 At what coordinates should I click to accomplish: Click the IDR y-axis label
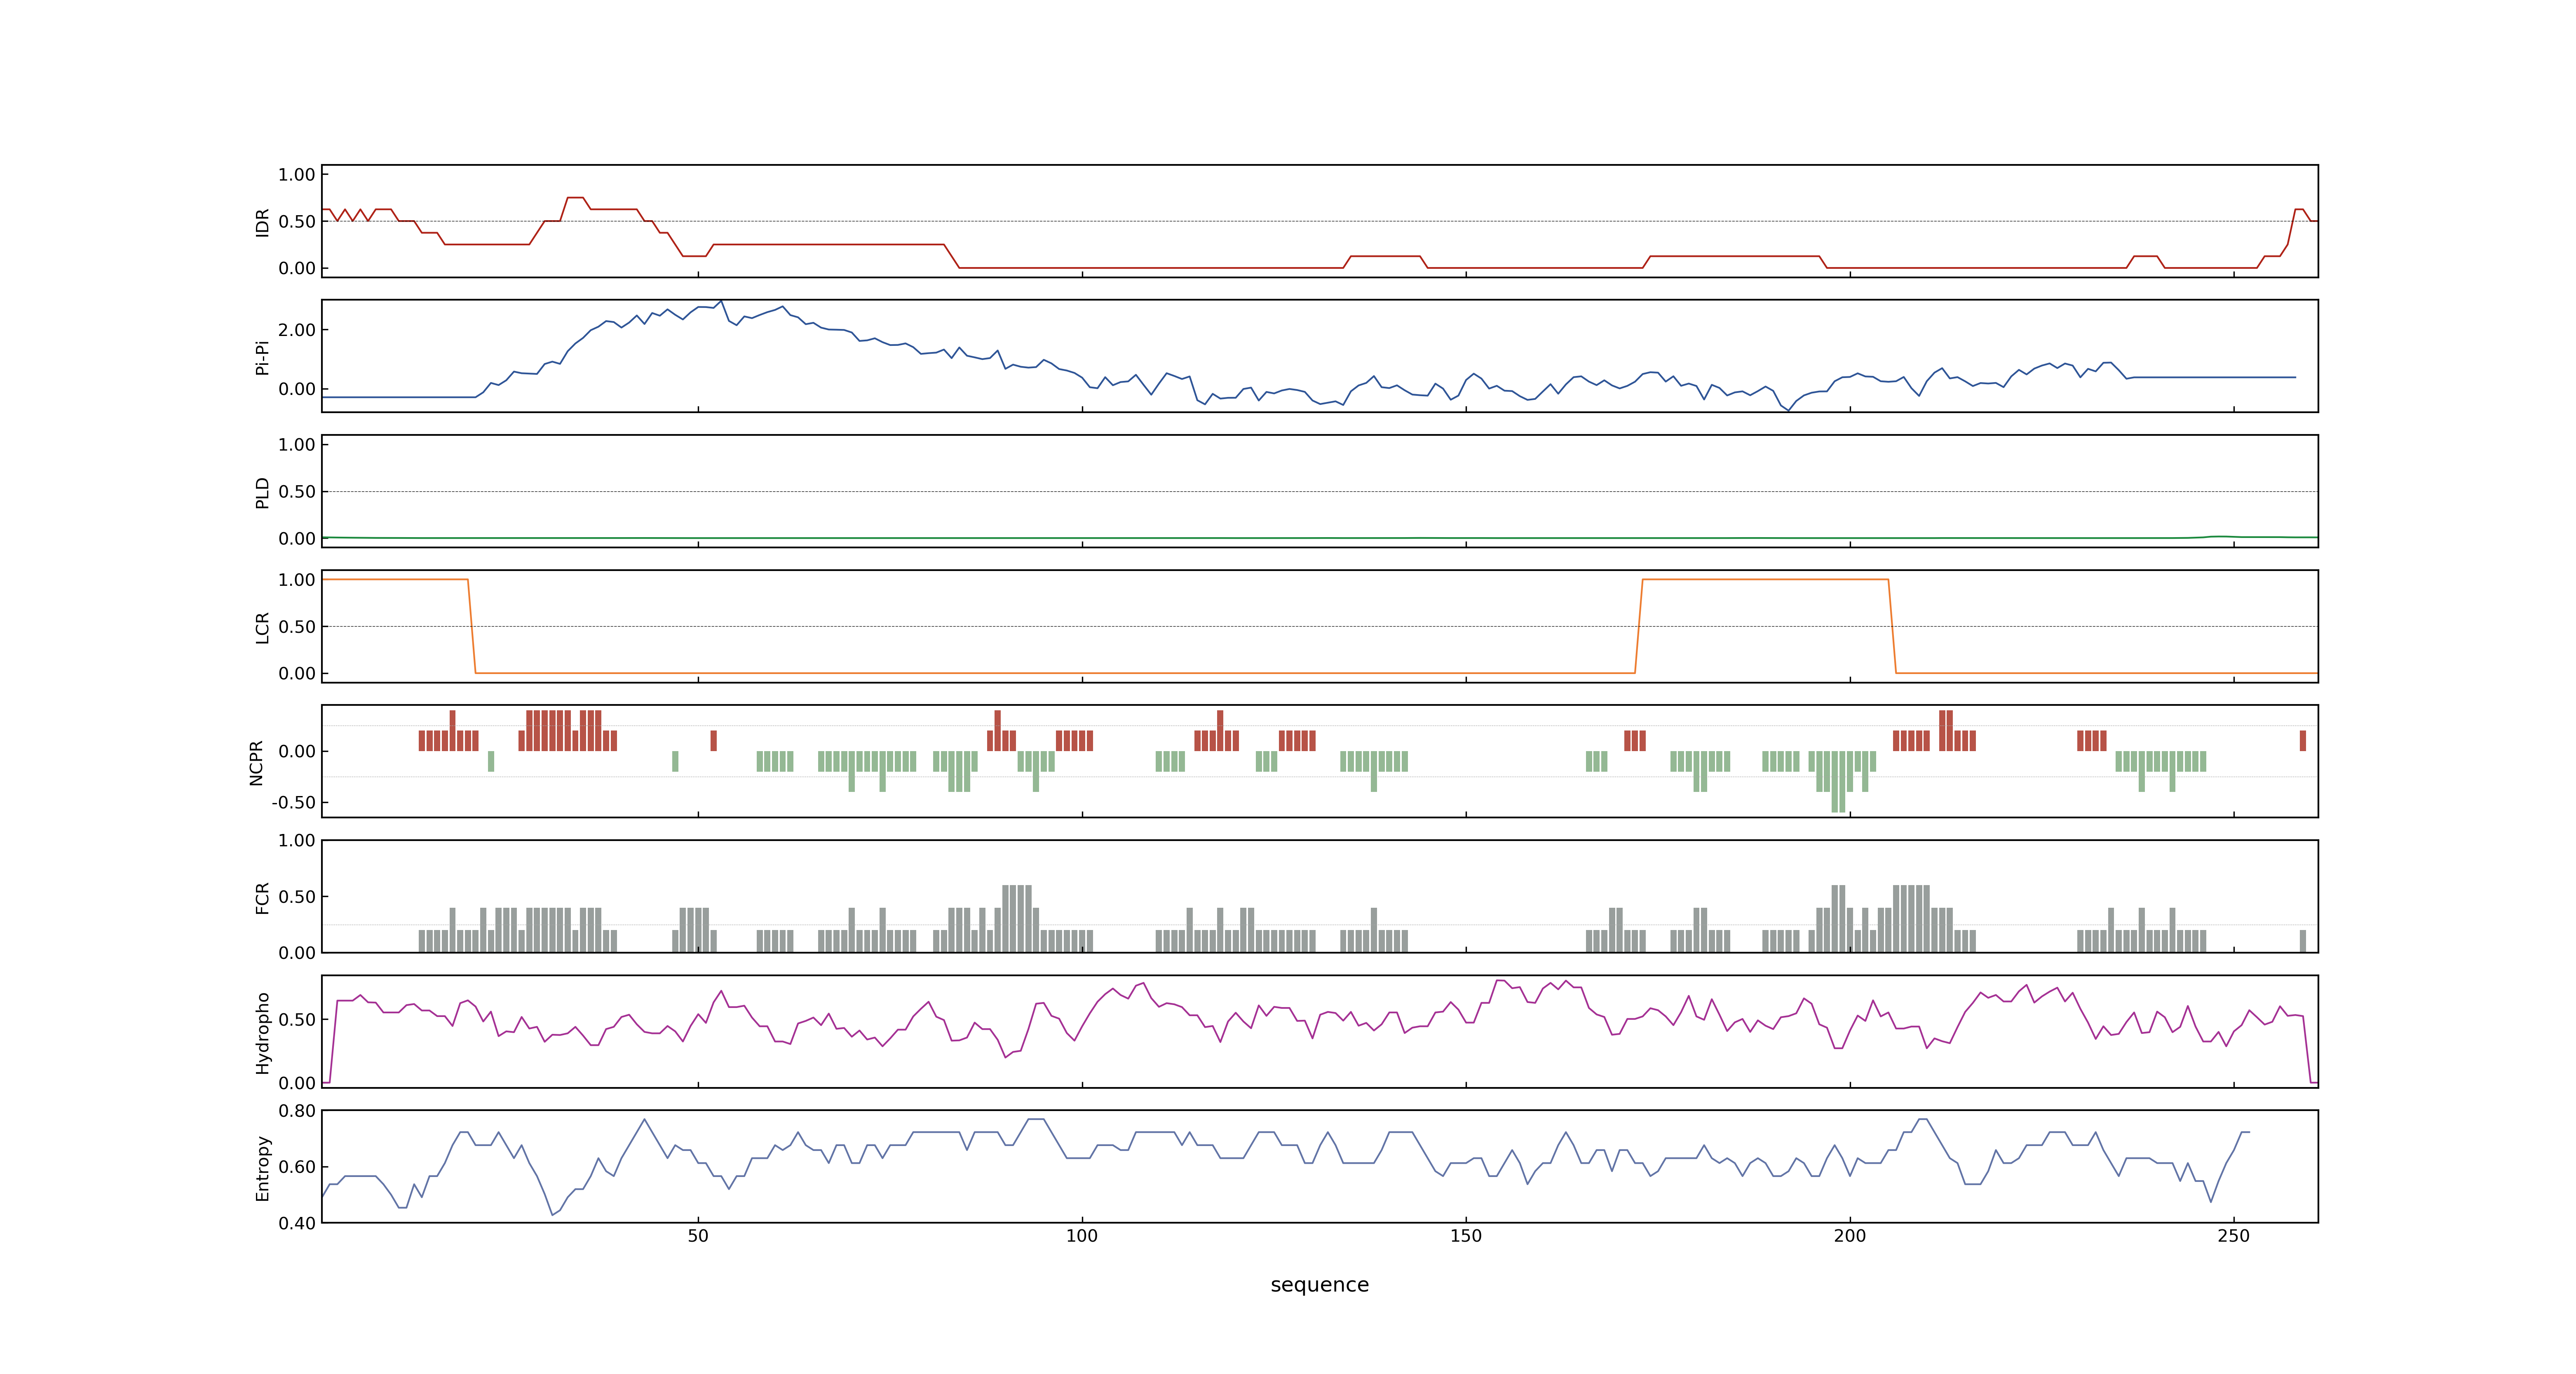(x=262, y=222)
